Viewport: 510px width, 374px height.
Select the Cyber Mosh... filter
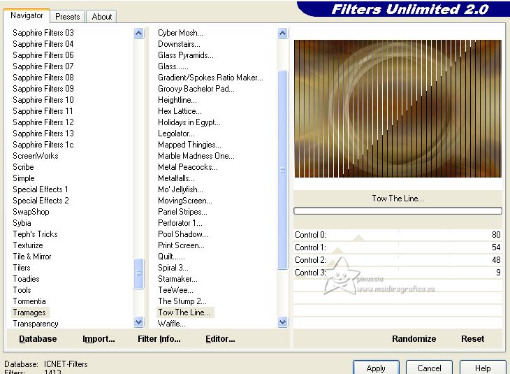[180, 33]
